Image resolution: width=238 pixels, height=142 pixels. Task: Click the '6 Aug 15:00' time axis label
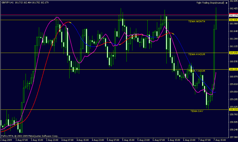tap(174, 140)
